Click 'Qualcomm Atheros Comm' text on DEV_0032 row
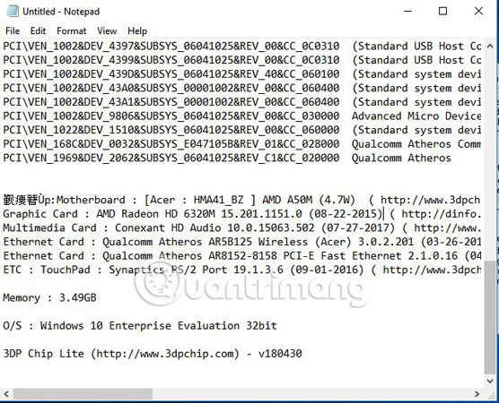 pyautogui.click(x=416, y=144)
